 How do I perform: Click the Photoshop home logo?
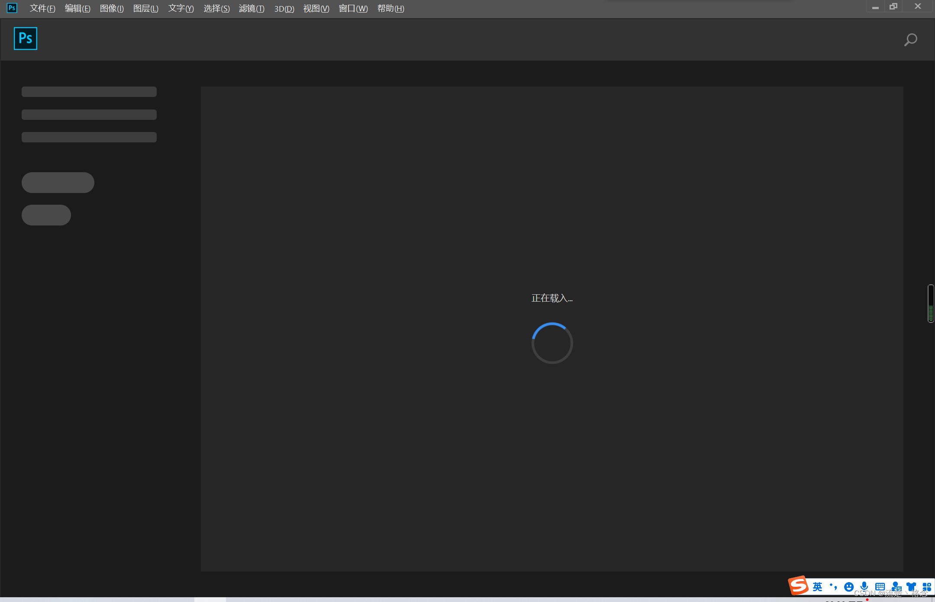[26, 39]
